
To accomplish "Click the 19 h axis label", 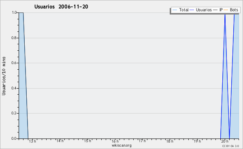I will pos(197,141).
